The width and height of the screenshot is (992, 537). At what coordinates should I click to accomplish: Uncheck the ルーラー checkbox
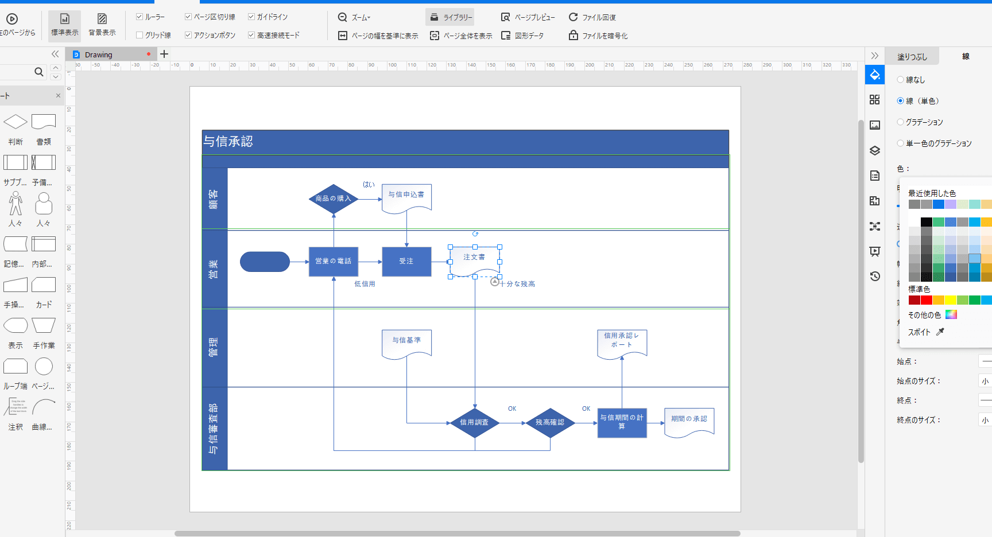click(x=139, y=17)
